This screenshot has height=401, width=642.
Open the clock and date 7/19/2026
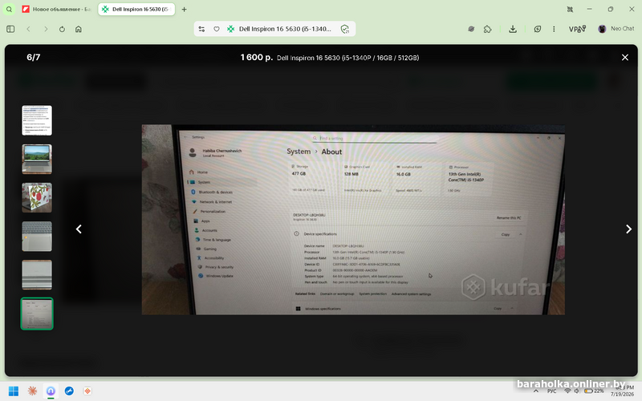(623, 391)
